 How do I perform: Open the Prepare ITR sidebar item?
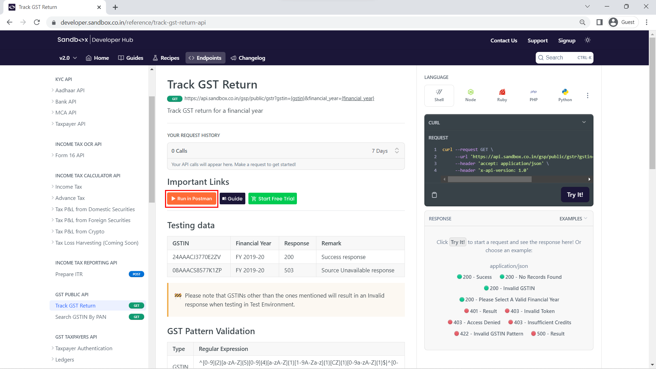pyautogui.click(x=98, y=274)
